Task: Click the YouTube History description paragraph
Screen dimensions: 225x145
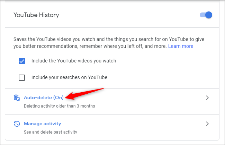Action: [x=109, y=43]
